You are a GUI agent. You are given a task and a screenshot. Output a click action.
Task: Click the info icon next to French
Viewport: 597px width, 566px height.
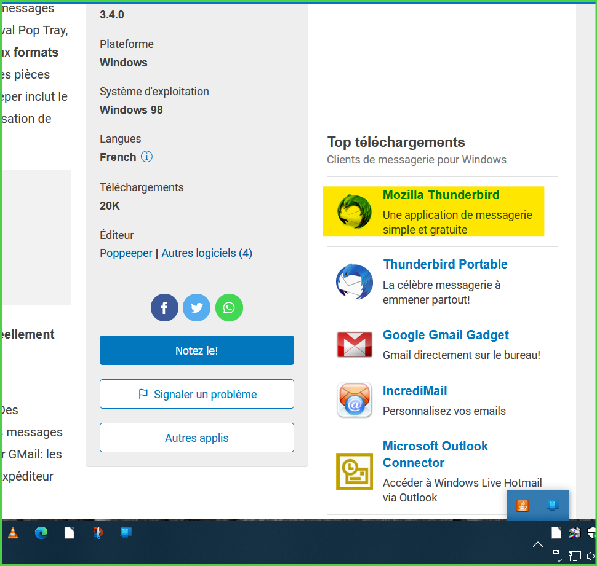coord(146,157)
